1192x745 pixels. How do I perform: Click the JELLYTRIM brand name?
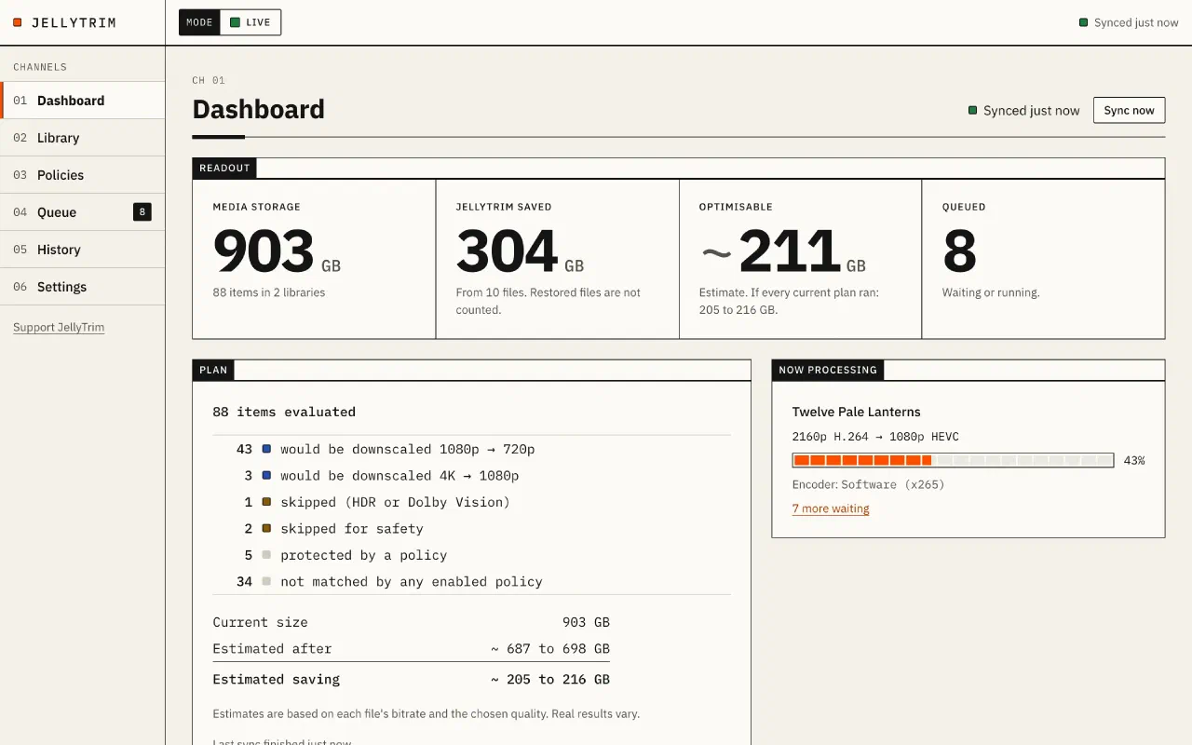click(x=74, y=22)
